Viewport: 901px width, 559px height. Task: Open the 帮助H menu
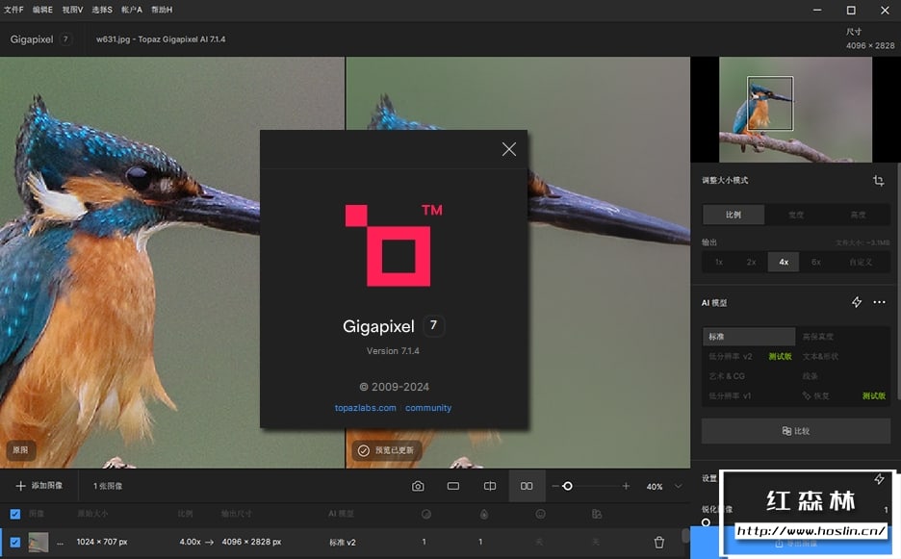(162, 10)
